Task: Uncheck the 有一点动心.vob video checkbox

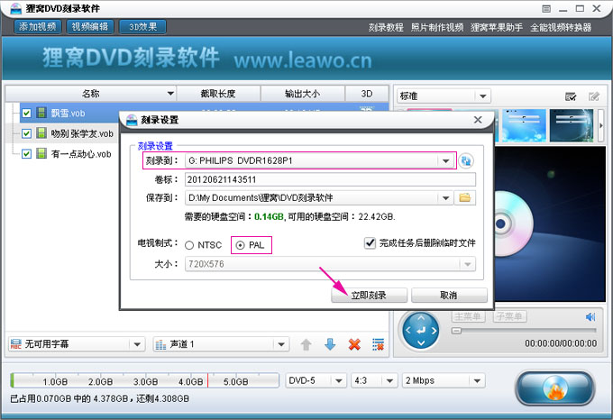Action: click(26, 154)
